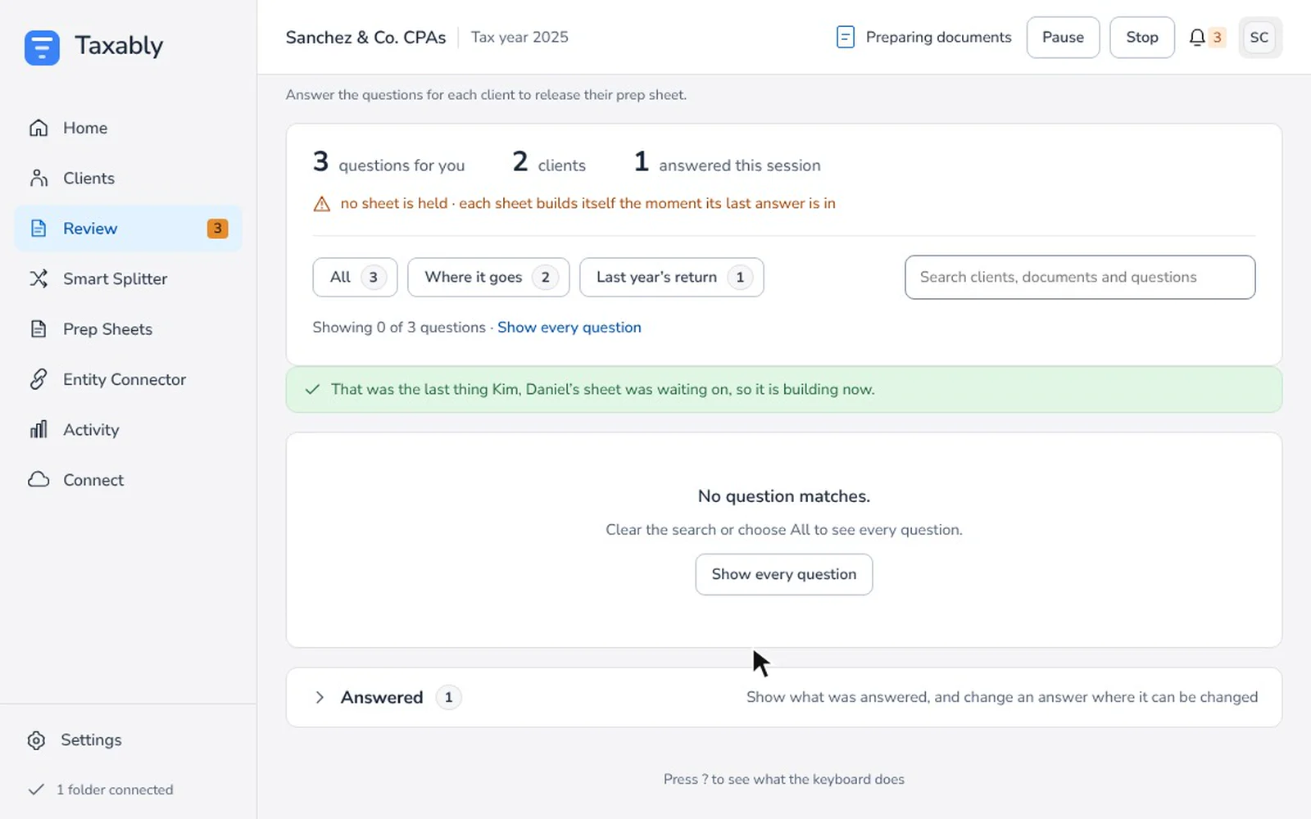Click the Show every question button

tap(784, 575)
